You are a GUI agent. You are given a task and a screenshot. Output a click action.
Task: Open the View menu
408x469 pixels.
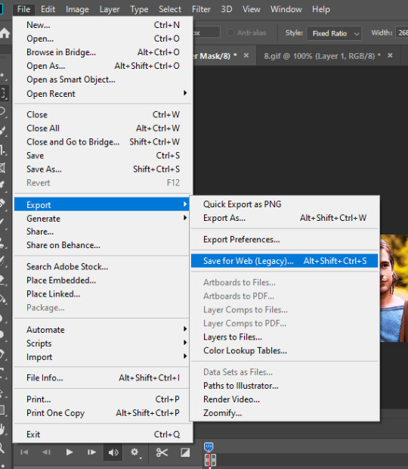coord(251,9)
